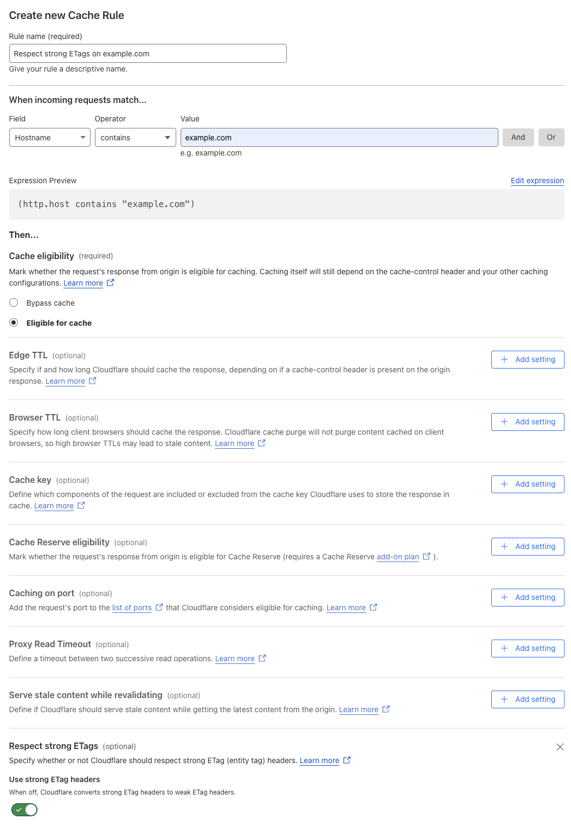Image resolution: width=571 pixels, height=826 pixels.
Task: Click external link icon beside Proxy Read Timeout Learn more
Action: [x=262, y=659]
